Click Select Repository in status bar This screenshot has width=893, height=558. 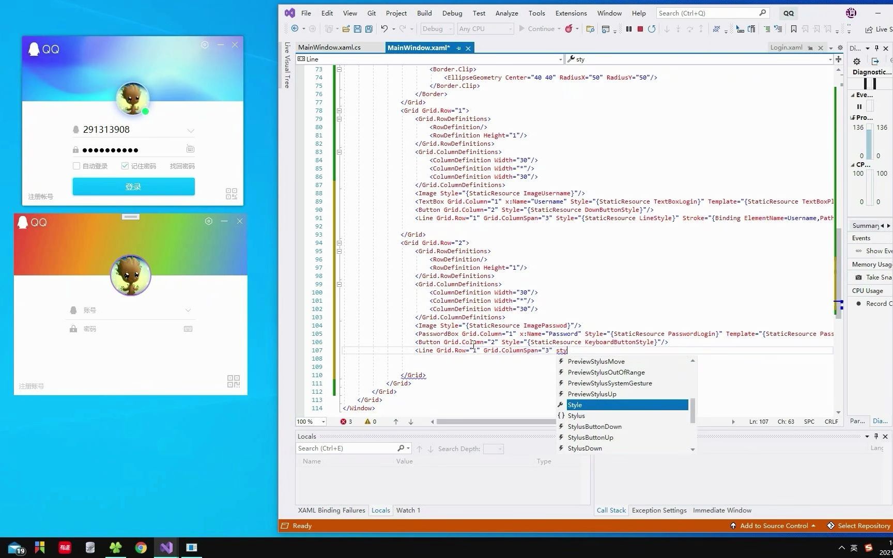point(859,526)
